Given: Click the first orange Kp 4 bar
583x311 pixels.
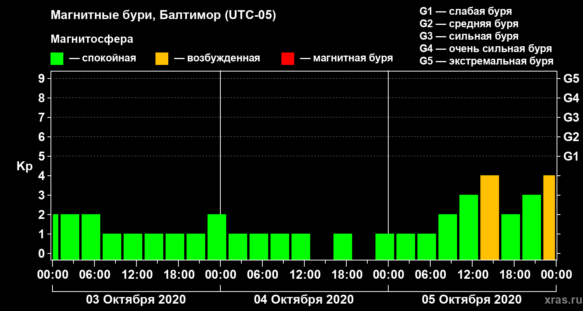Looking at the screenshot, I should 490,218.
